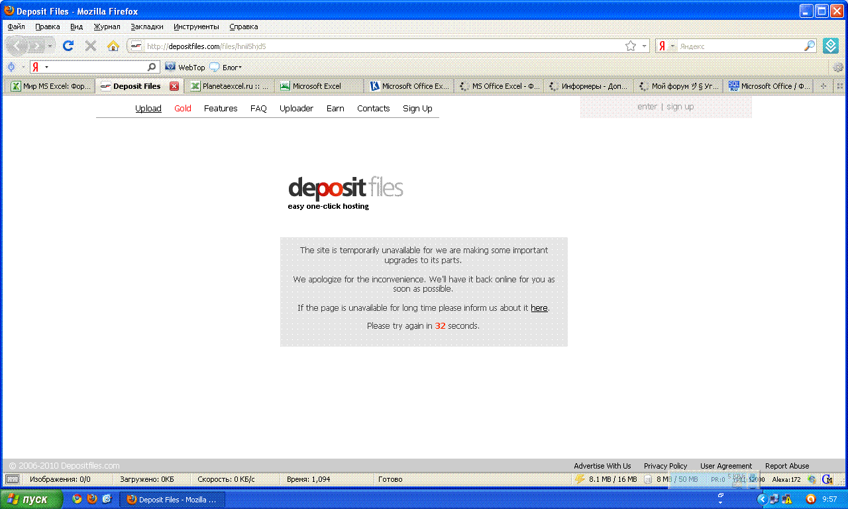Switch to the Информеры tab
This screenshot has height=509, width=848.
pos(588,86)
